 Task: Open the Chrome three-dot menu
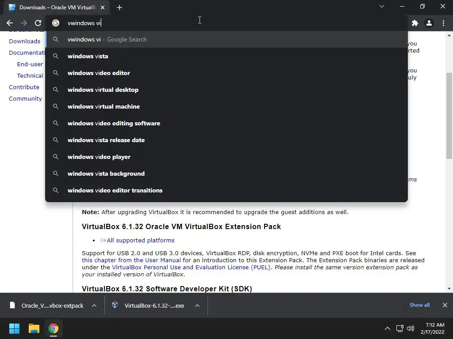(x=443, y=23)
